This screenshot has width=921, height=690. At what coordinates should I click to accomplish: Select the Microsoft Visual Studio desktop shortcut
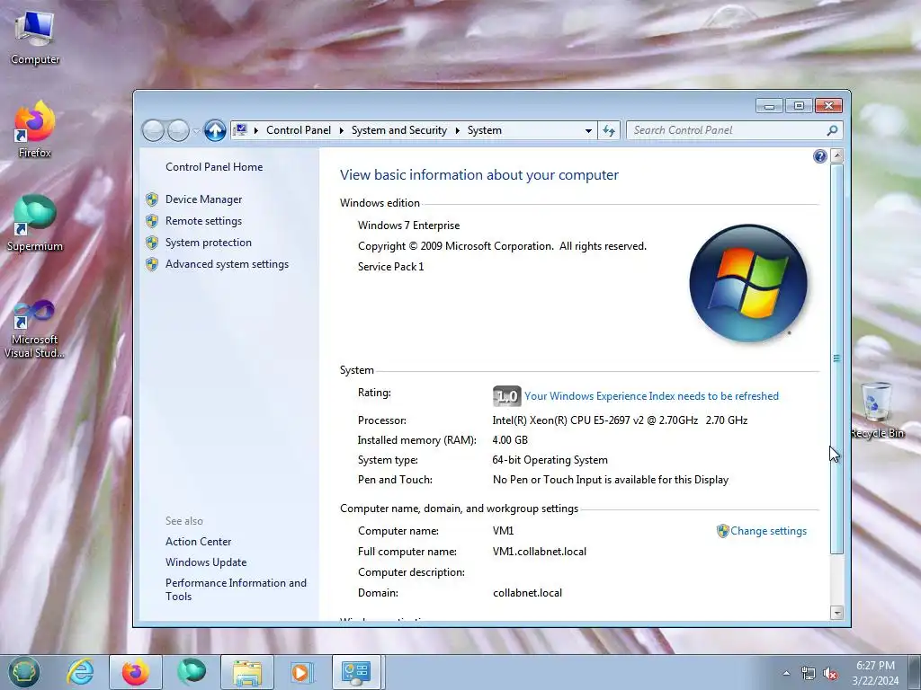(x=35, y=329)
